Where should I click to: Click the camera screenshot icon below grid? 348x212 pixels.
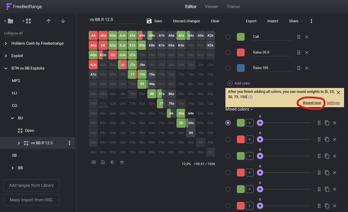click(x=94, y=162)
